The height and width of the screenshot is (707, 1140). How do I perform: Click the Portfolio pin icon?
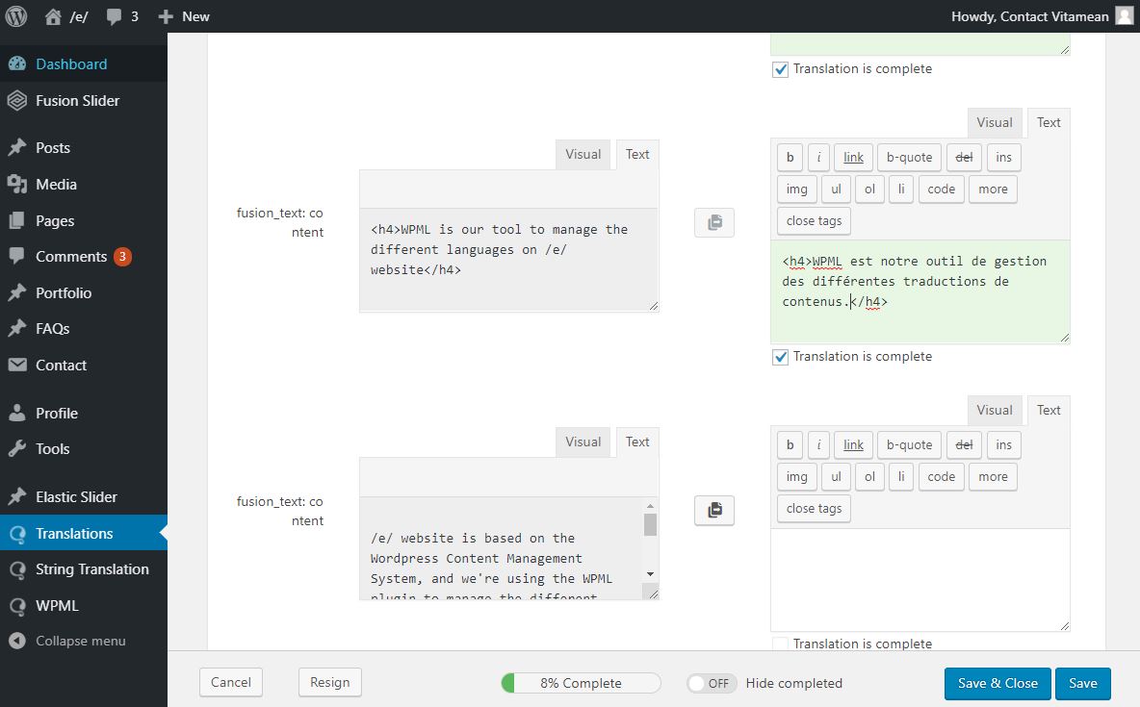(16, 292)
